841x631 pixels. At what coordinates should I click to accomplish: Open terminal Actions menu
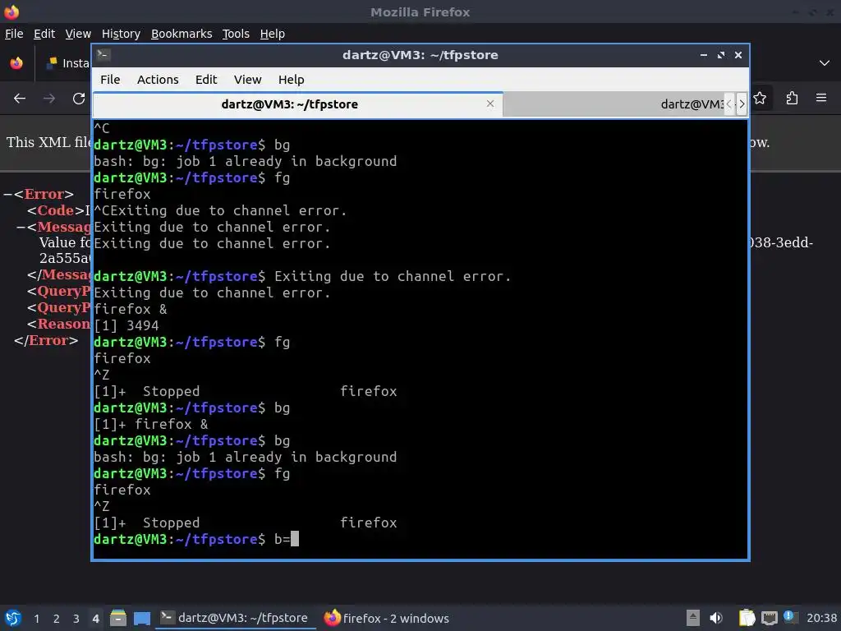pyautogui.click(x=158, y=80)
